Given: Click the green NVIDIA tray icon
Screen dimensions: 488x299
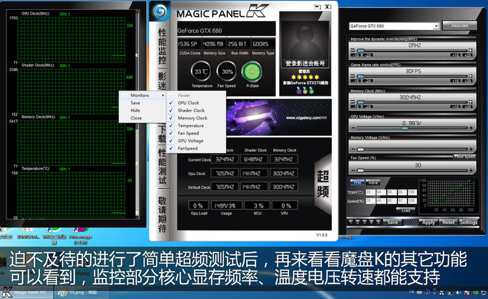Looking at the screenshot, I should point(475,293).
